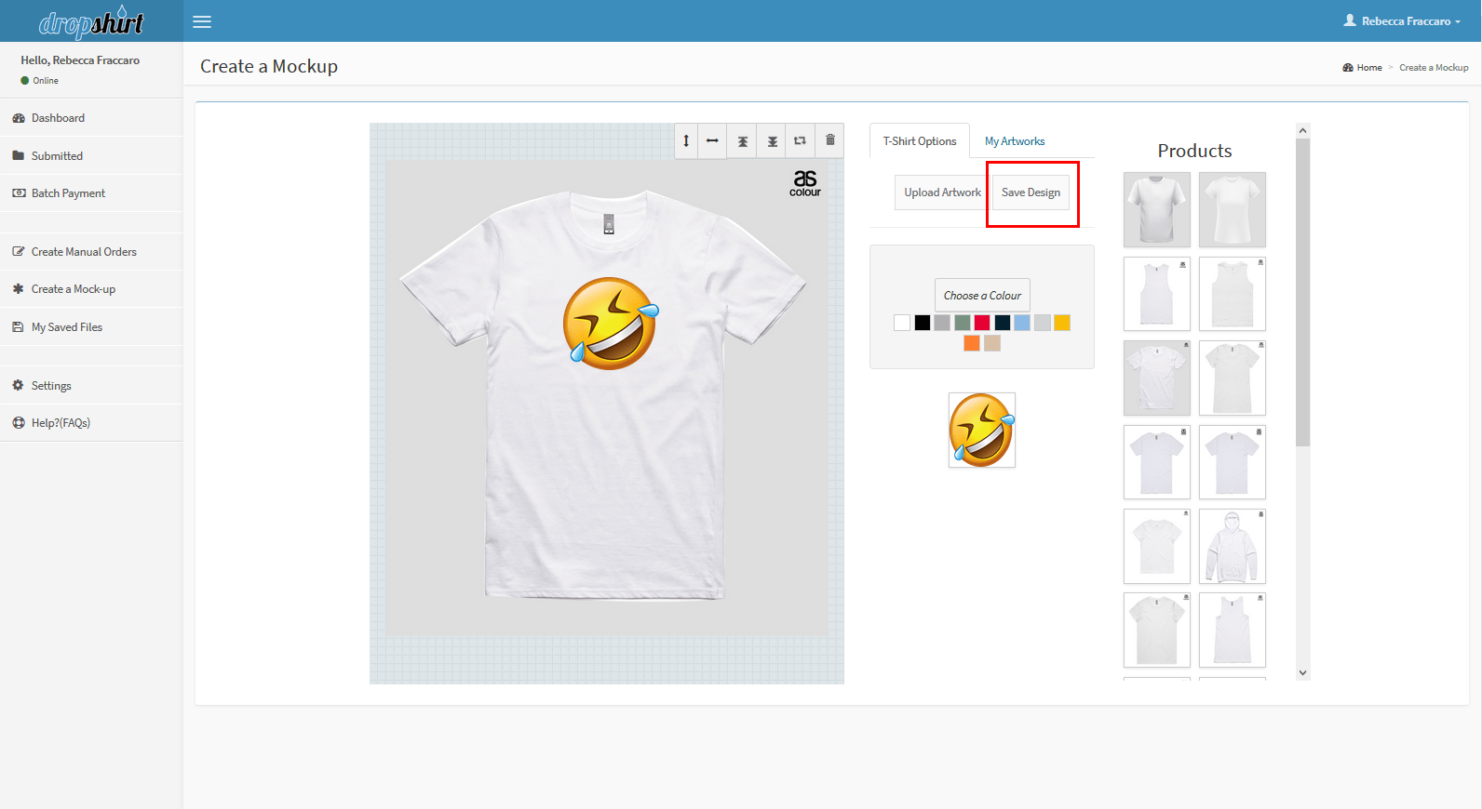1482x809 pixels.
Task: Select the white colour swatch
Action: 902,323
